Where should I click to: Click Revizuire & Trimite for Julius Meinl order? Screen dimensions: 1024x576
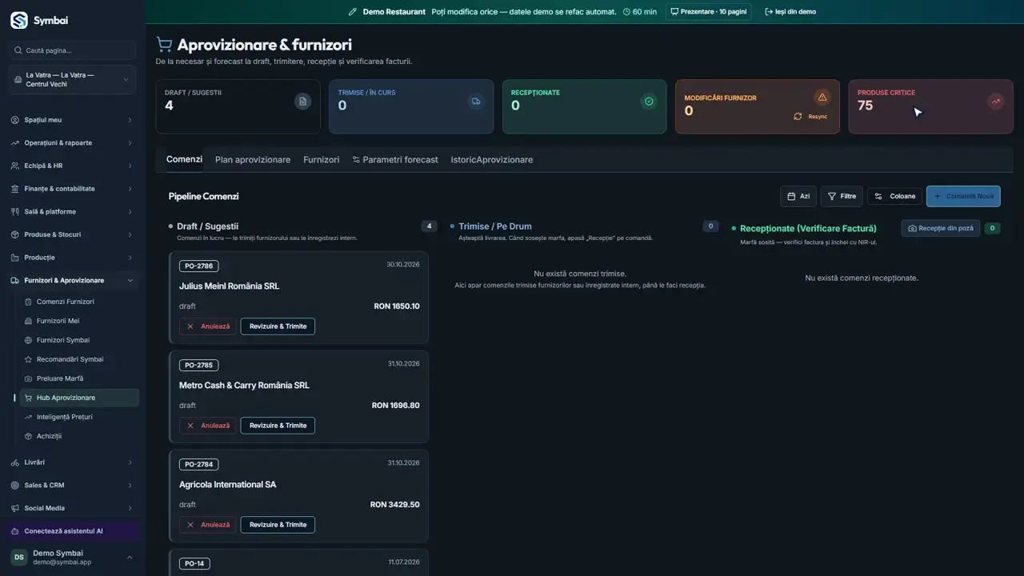point(278,326)
